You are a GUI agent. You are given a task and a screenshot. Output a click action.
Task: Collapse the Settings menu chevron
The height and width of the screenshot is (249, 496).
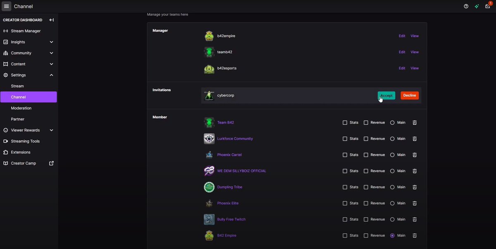51,75
